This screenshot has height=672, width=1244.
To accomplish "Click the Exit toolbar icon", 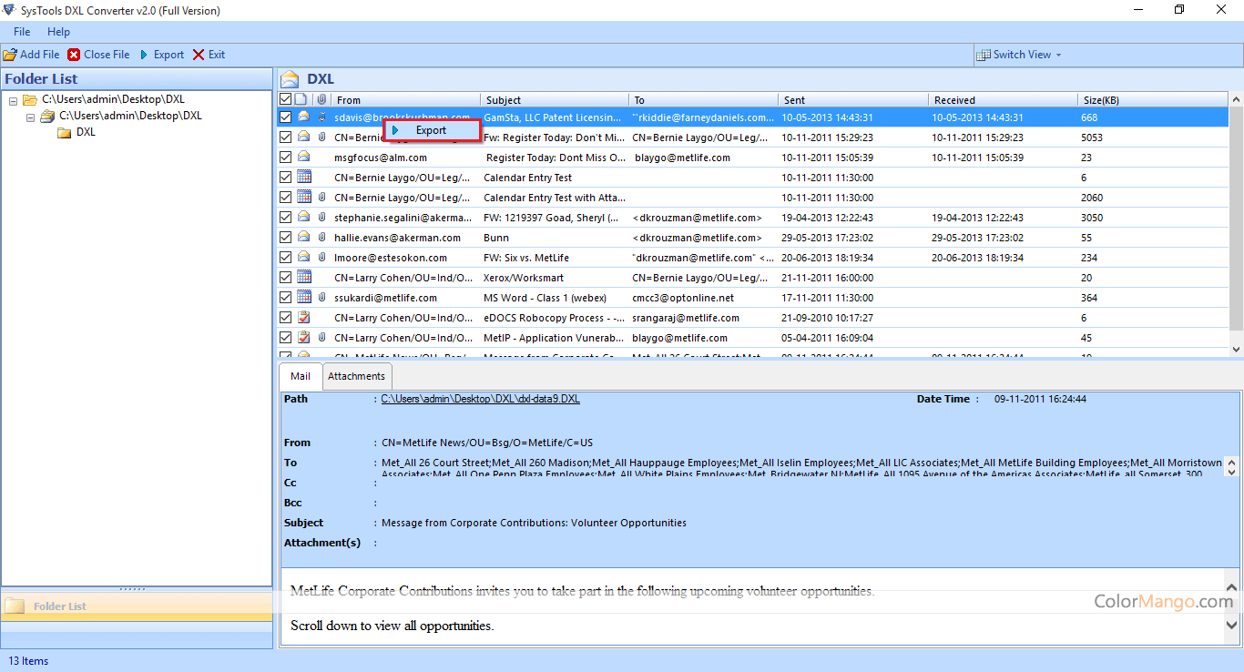I will pos(199,55).
